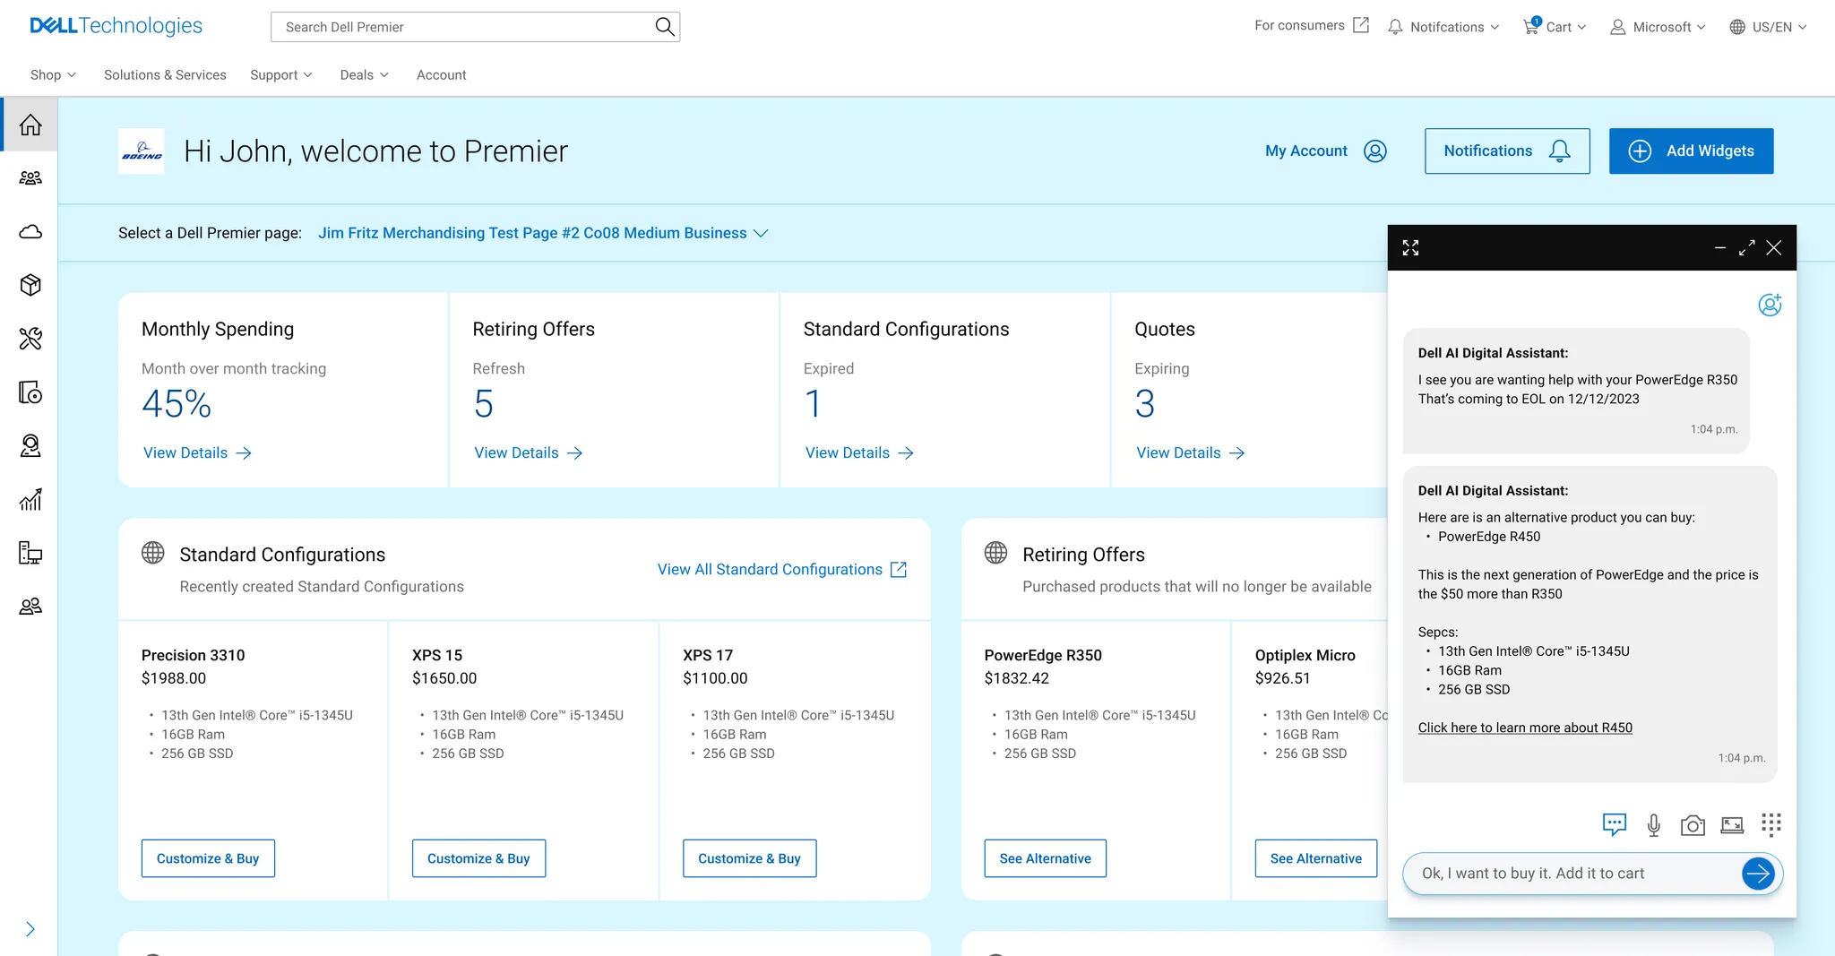
Task: Click the microphone icon in chat
Action: [x=1654, y=825]
